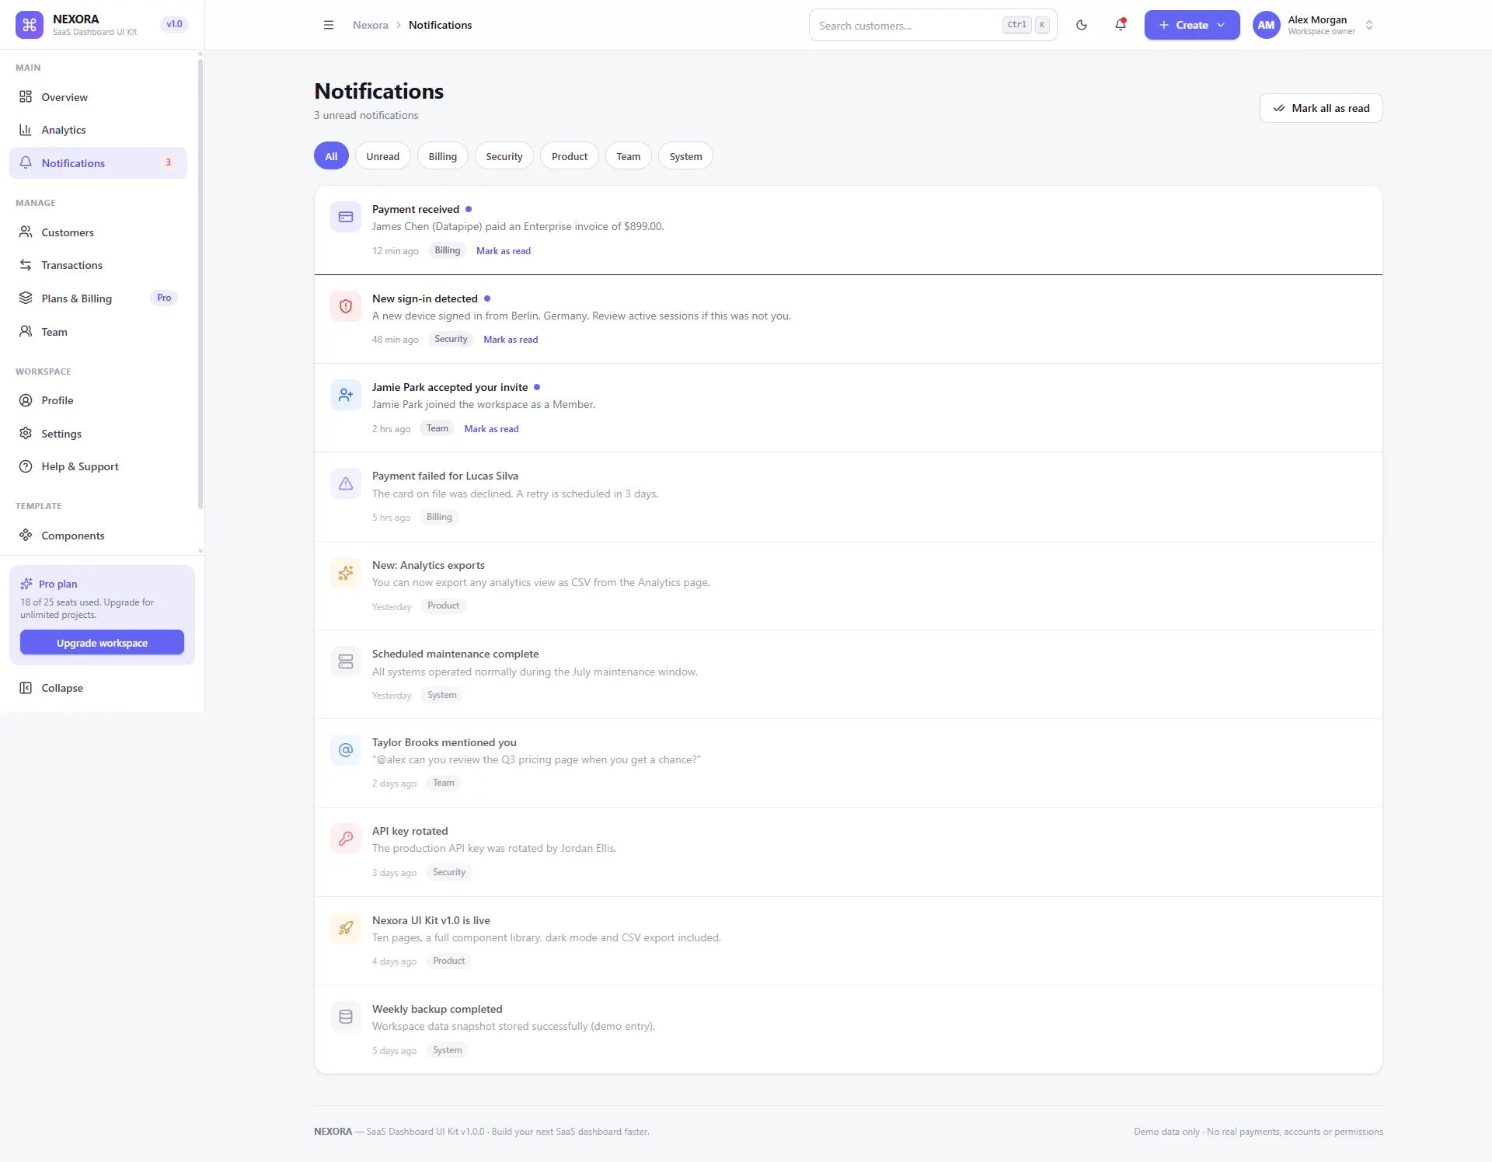Toggle the hamburger sidebar menu icon
Screen dimensions: 1492x1162
[x=329, y=25]
